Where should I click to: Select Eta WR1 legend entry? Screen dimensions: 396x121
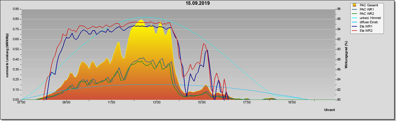click(366, 27)
